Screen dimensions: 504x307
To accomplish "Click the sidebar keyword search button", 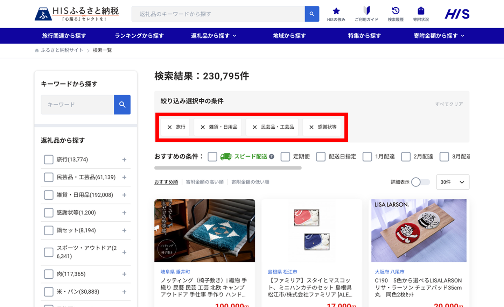I will (122, 105).
